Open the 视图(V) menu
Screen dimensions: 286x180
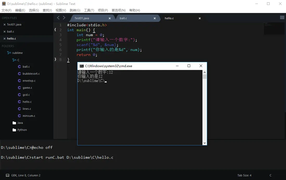(61, 10)
